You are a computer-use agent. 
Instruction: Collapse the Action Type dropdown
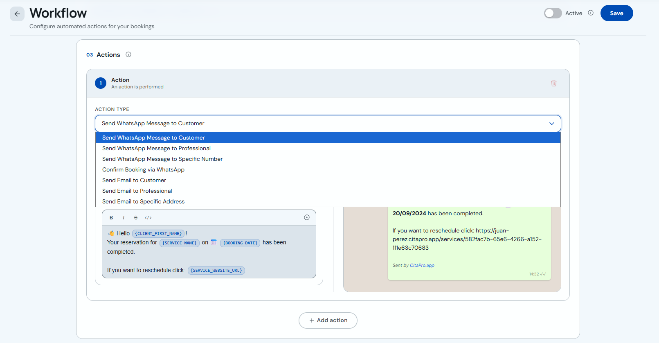click(x=328, y=123)
